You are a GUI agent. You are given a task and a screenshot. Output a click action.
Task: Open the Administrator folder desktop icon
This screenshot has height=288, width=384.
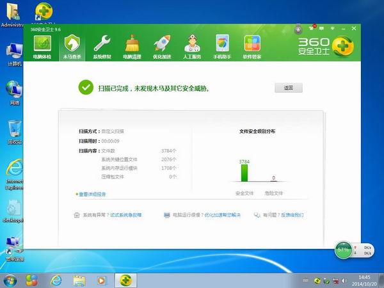pos(13,15)
